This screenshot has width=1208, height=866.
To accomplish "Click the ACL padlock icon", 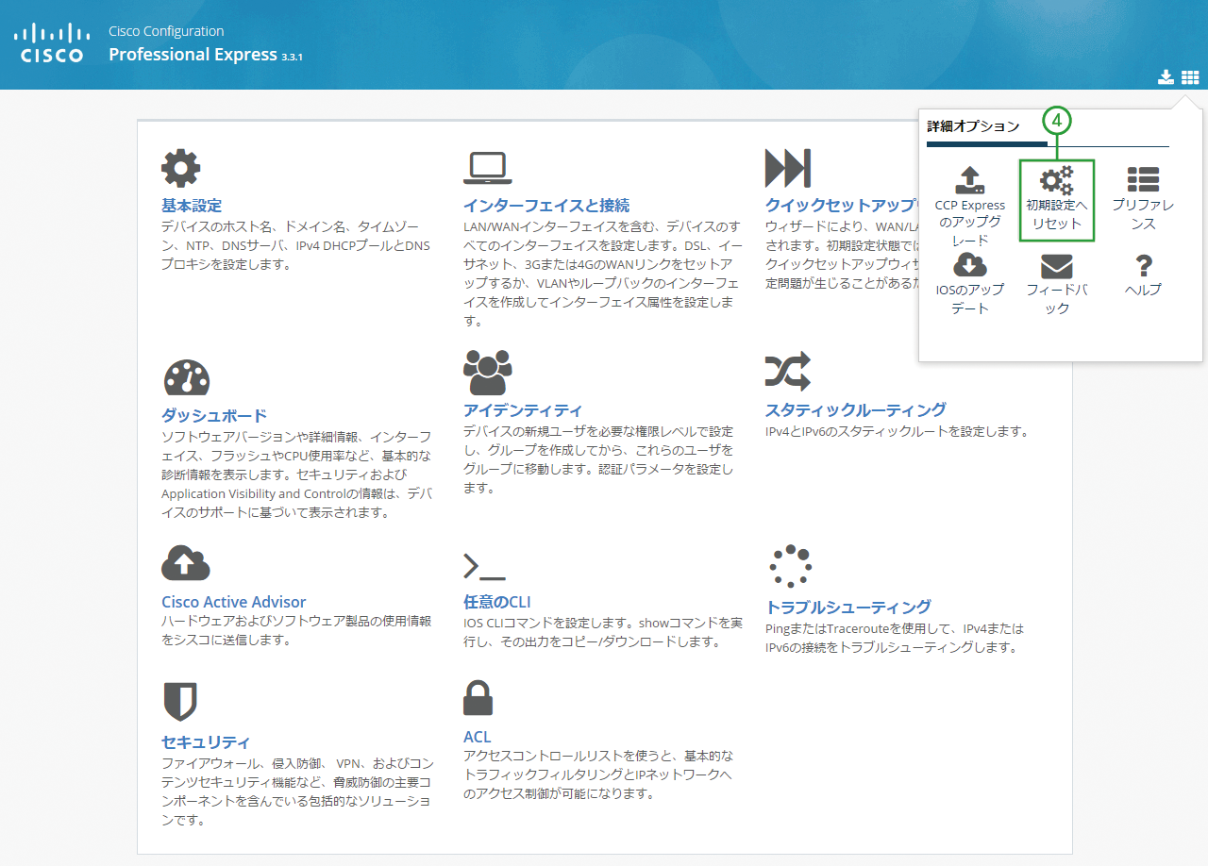I will click(478, 698).
